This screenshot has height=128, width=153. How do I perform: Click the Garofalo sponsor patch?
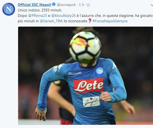click(x=91, y=102)
